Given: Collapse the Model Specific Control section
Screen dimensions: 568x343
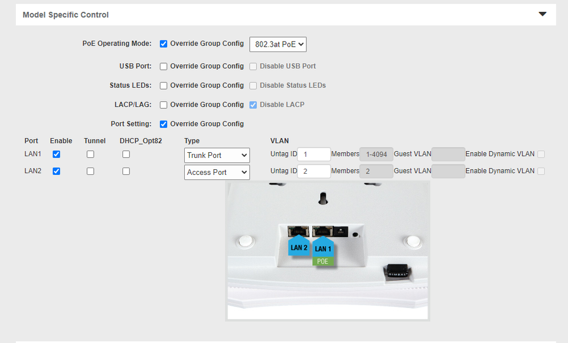Looking at the screenshot, I should pyautogui.click(x=542, y=14).
